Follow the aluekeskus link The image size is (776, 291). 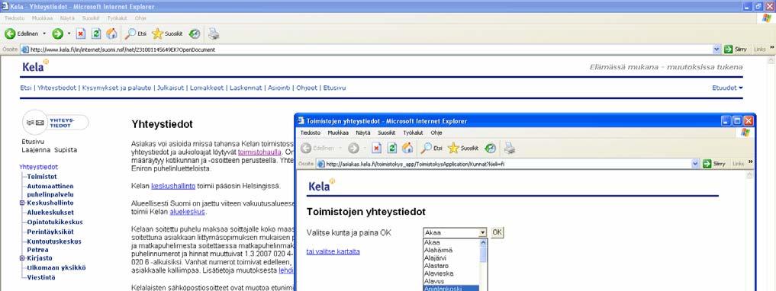(187, 212)
